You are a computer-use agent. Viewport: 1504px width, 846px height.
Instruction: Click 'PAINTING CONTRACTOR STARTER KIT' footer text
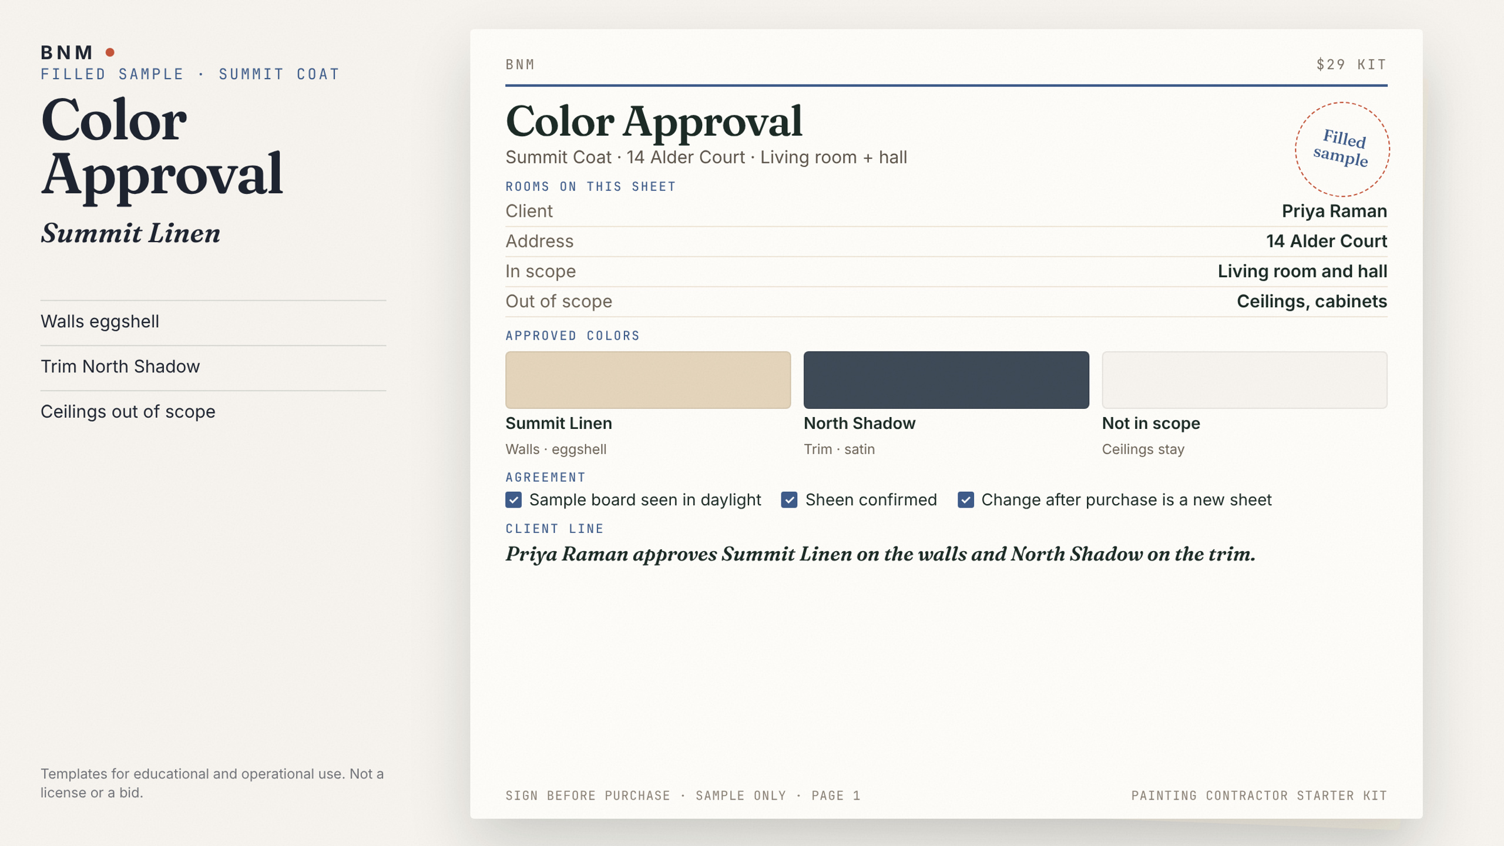tap(1259, 795)
